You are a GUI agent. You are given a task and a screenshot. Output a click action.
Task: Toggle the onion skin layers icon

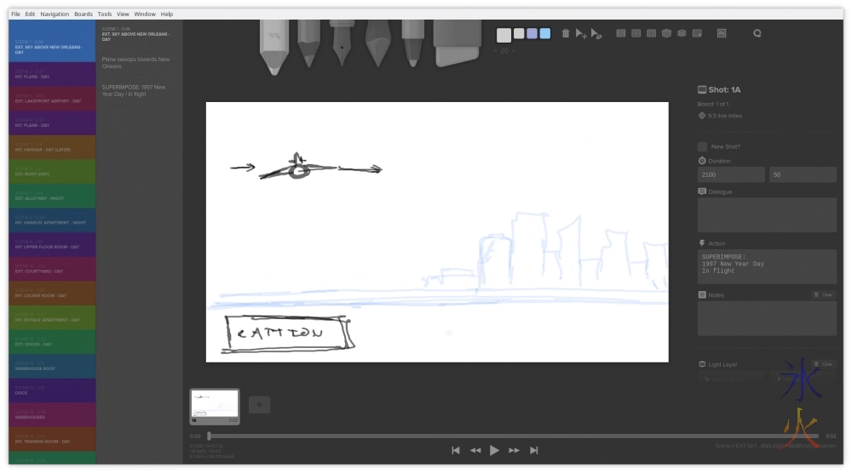click(682, 33)
